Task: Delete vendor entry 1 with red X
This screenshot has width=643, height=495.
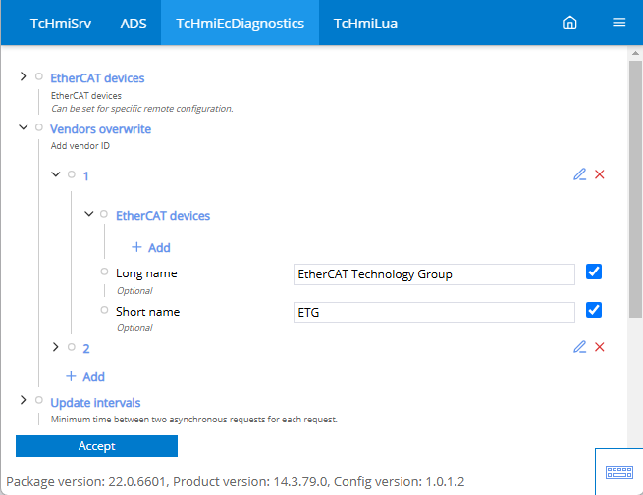Action: [x=600, y=174]
